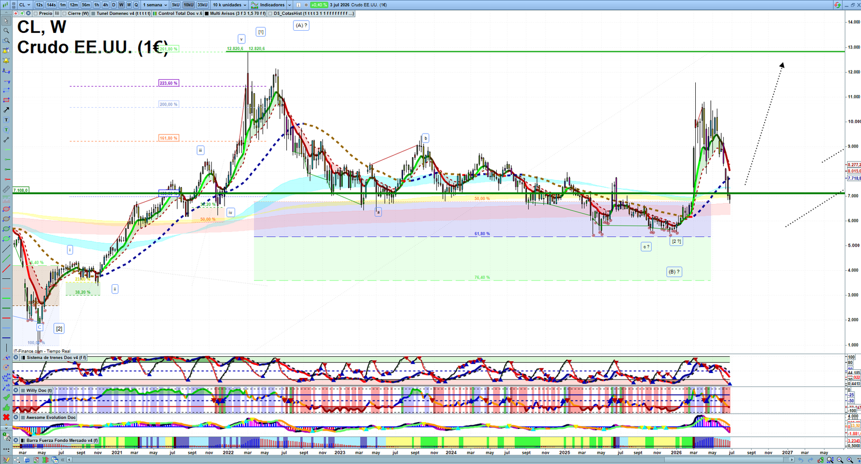861x464 pixels.
Task: Click Control Total Doc v.6 color swatch
Action: (x=154, y=13)
